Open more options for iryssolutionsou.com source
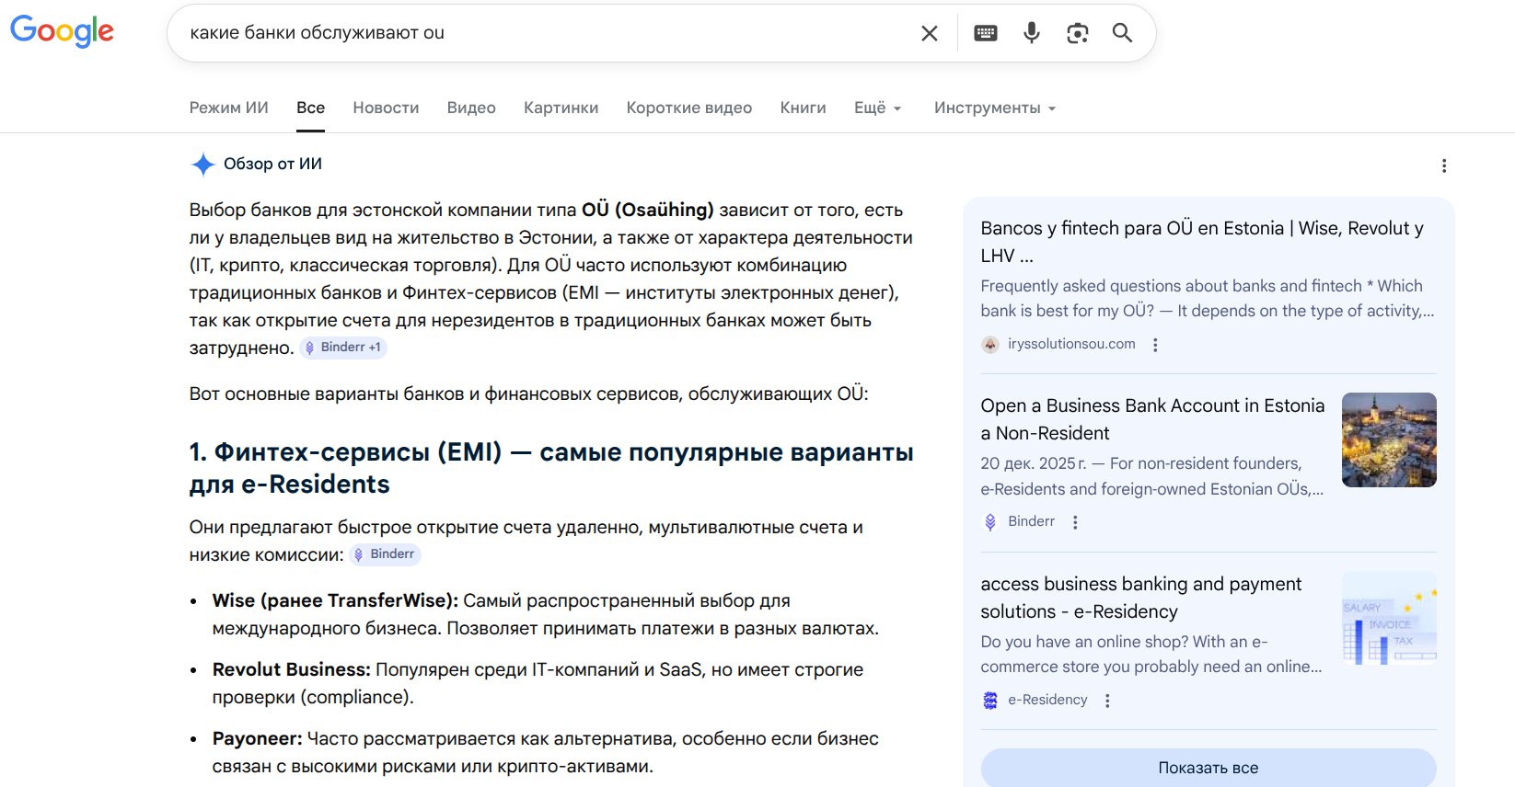 pos(1155,345)
